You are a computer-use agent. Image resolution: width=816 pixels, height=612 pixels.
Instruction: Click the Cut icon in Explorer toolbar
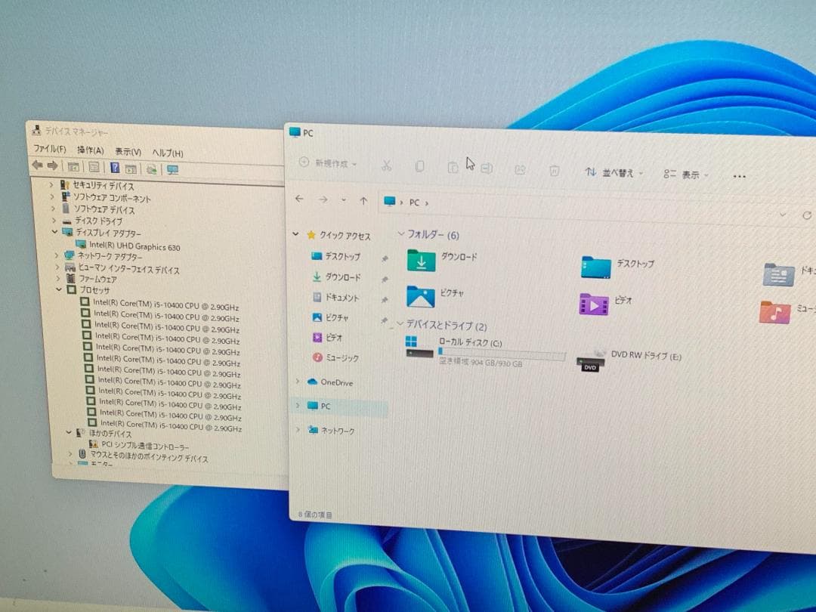(386, 165)
